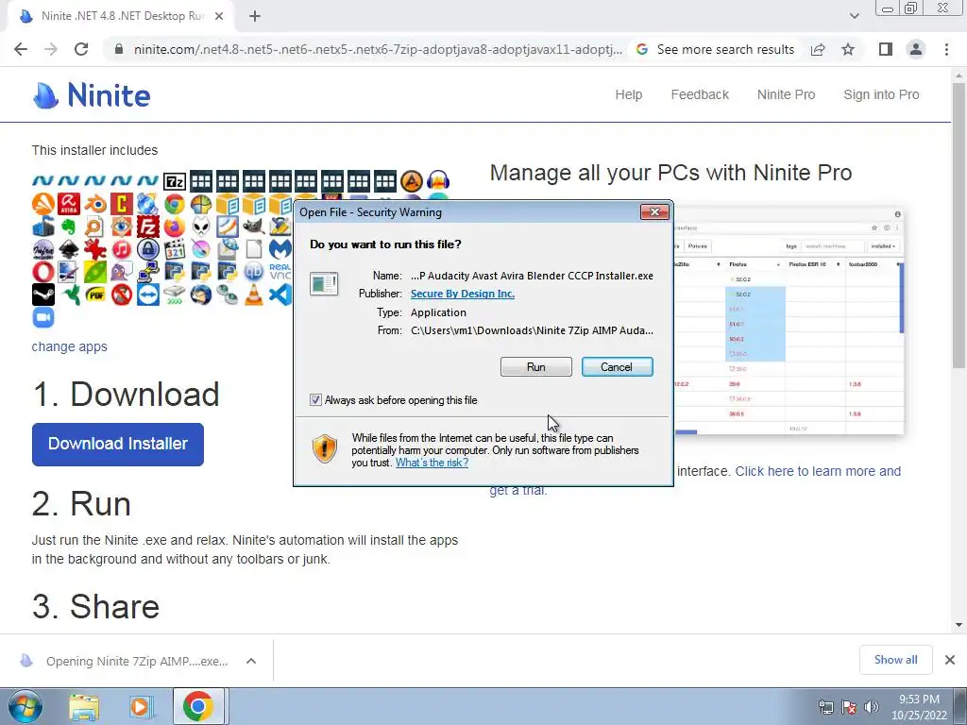Open the Windows Start menu

[25, 707]
